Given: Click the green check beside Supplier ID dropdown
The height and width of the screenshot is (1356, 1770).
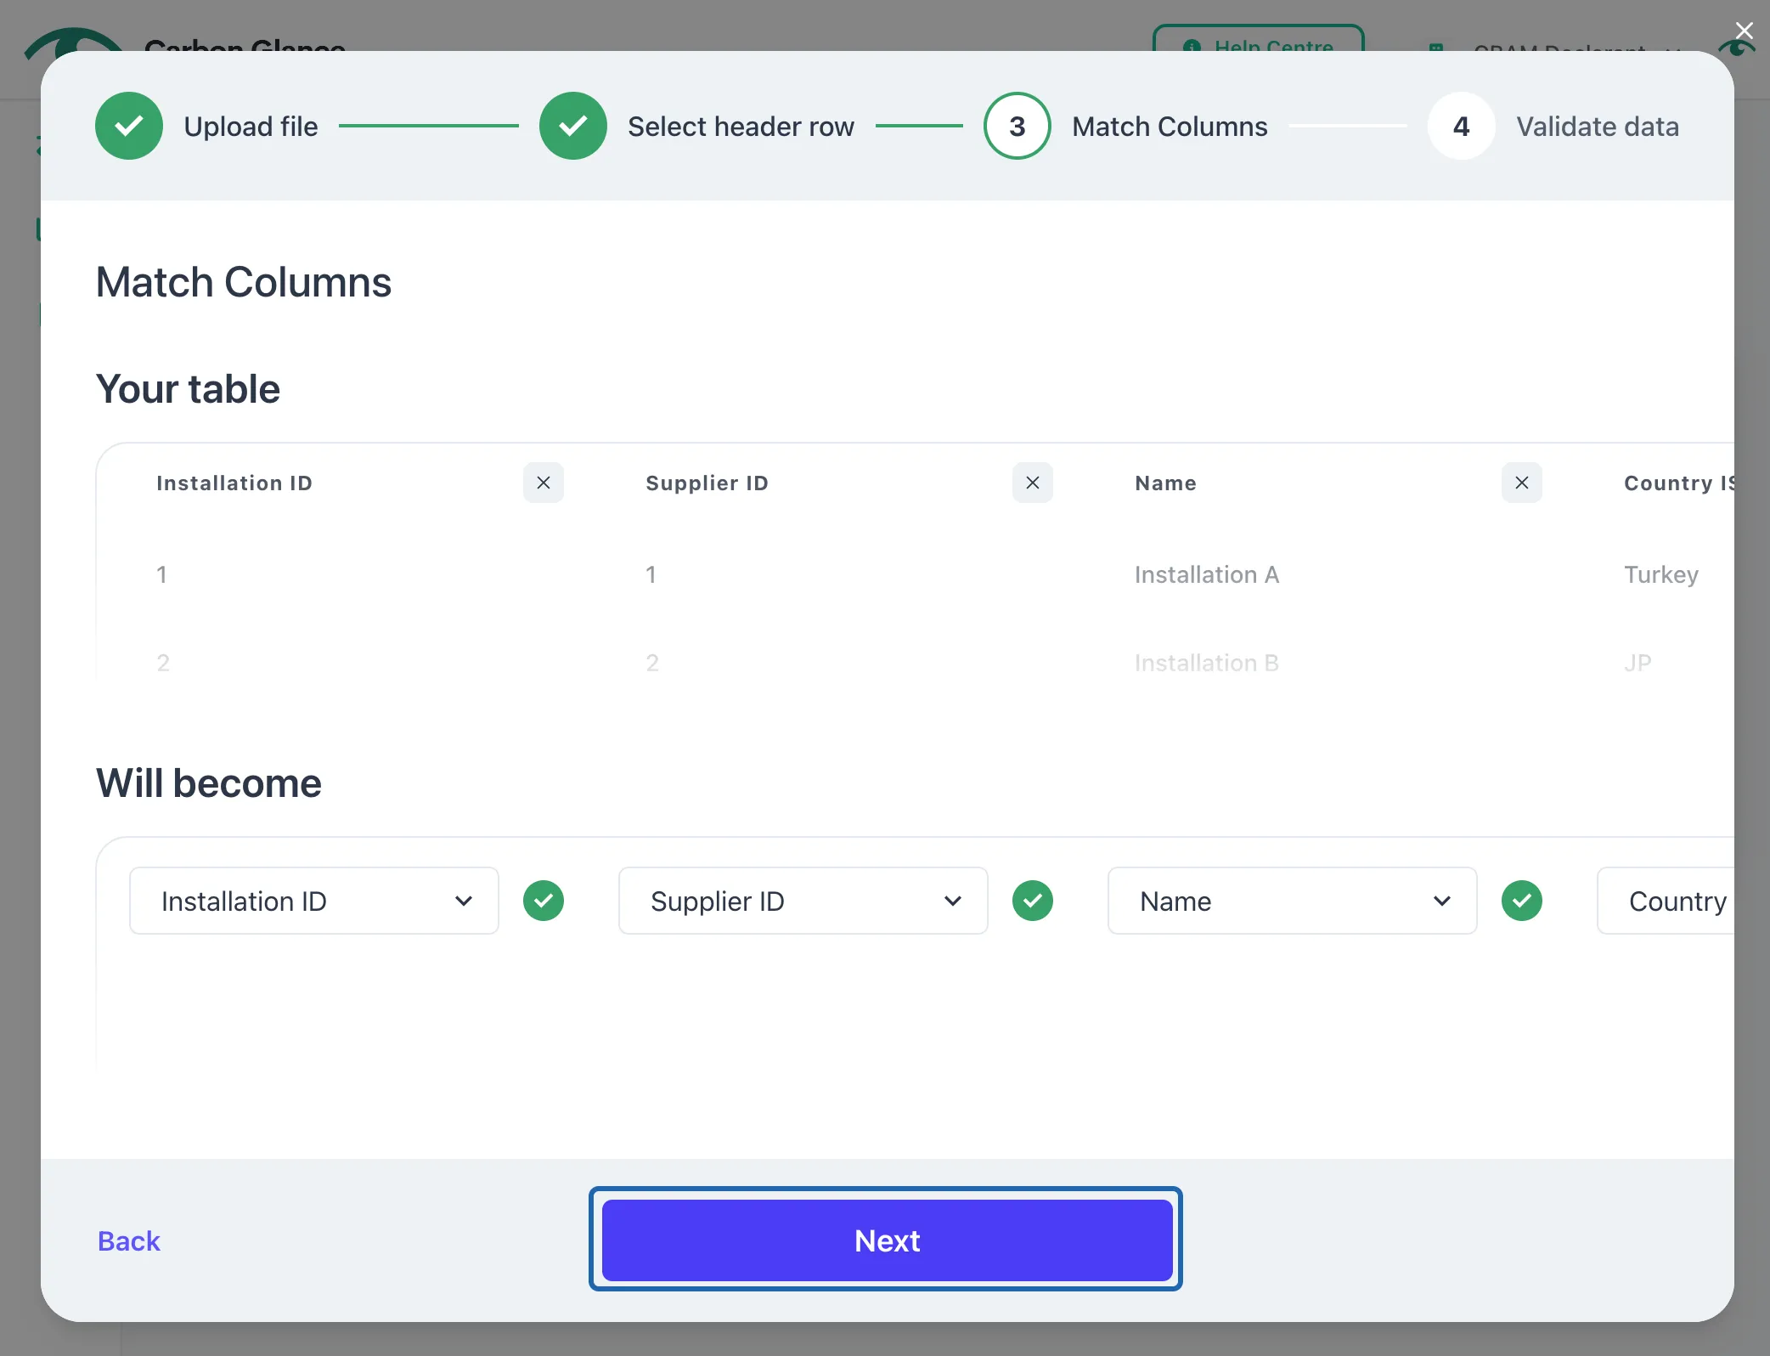Looking at the screenshot, I should click(1033, 901).
